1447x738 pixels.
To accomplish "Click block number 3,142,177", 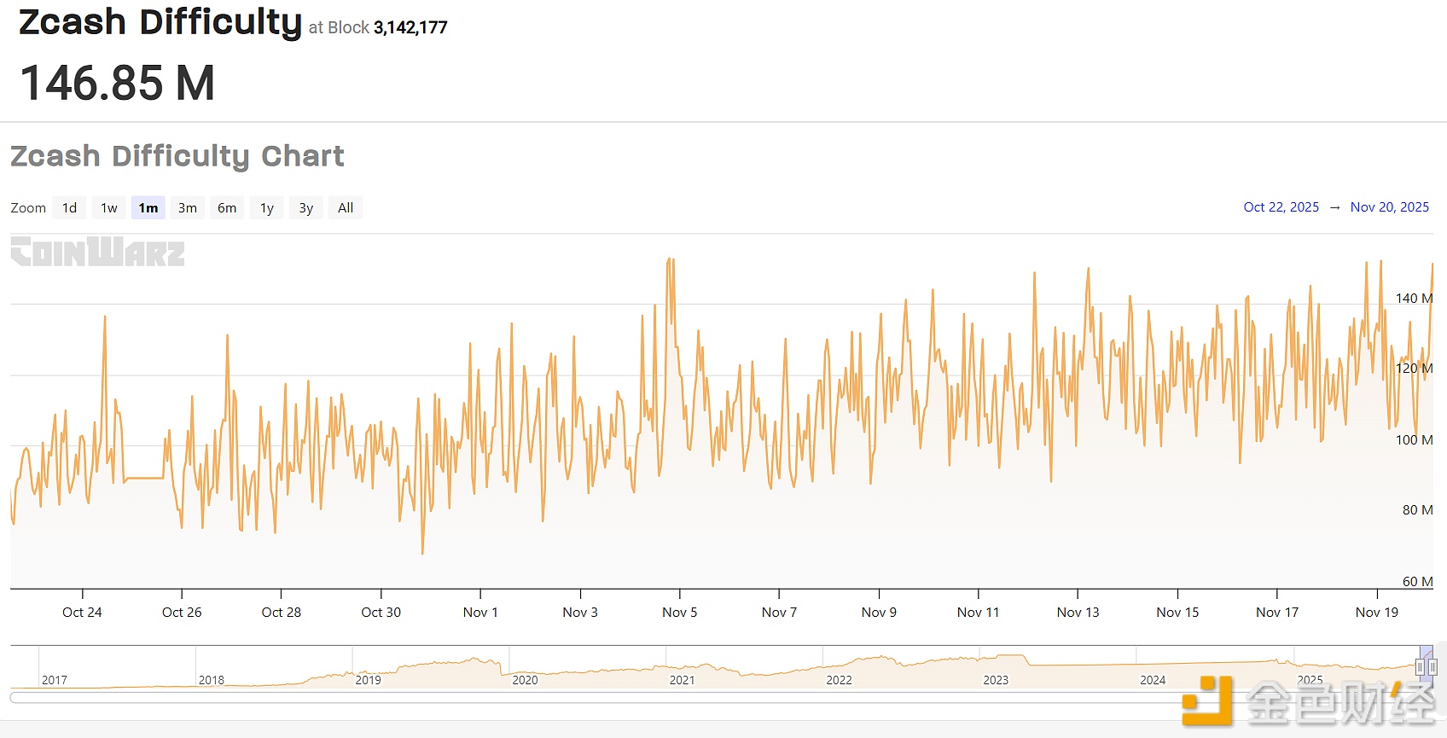I will tap(410, 27).
